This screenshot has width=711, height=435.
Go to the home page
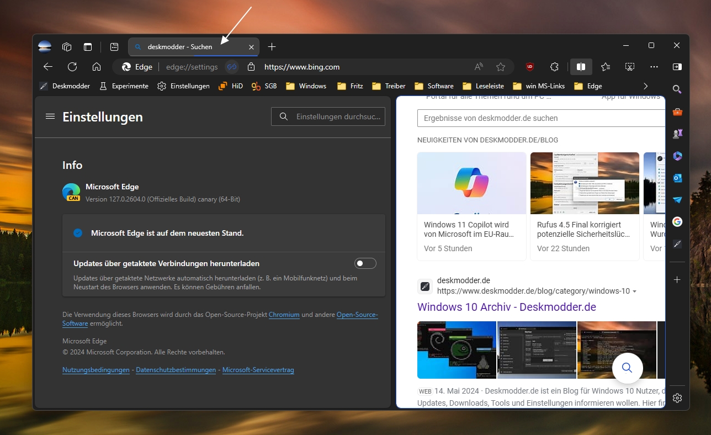97,67
